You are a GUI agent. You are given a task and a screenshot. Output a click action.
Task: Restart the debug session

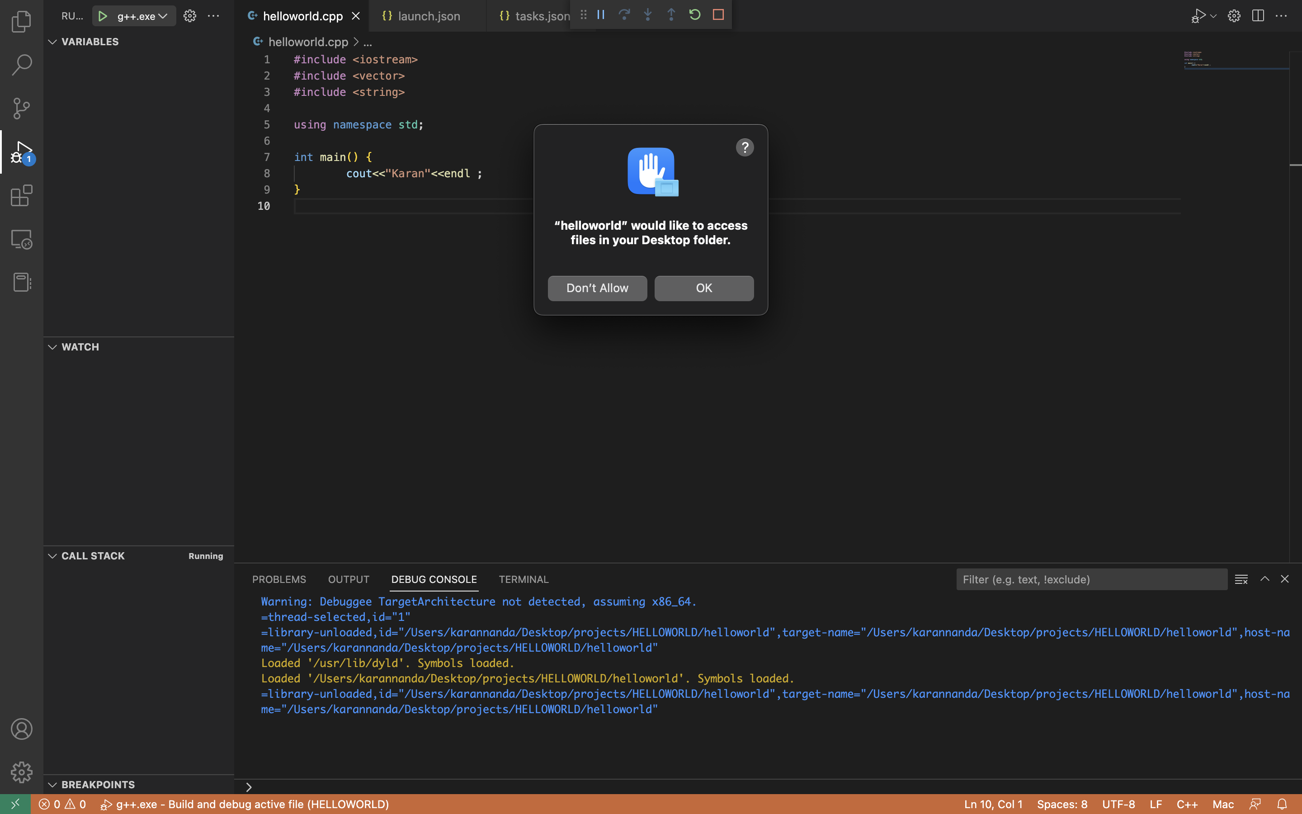pos(694,14)
